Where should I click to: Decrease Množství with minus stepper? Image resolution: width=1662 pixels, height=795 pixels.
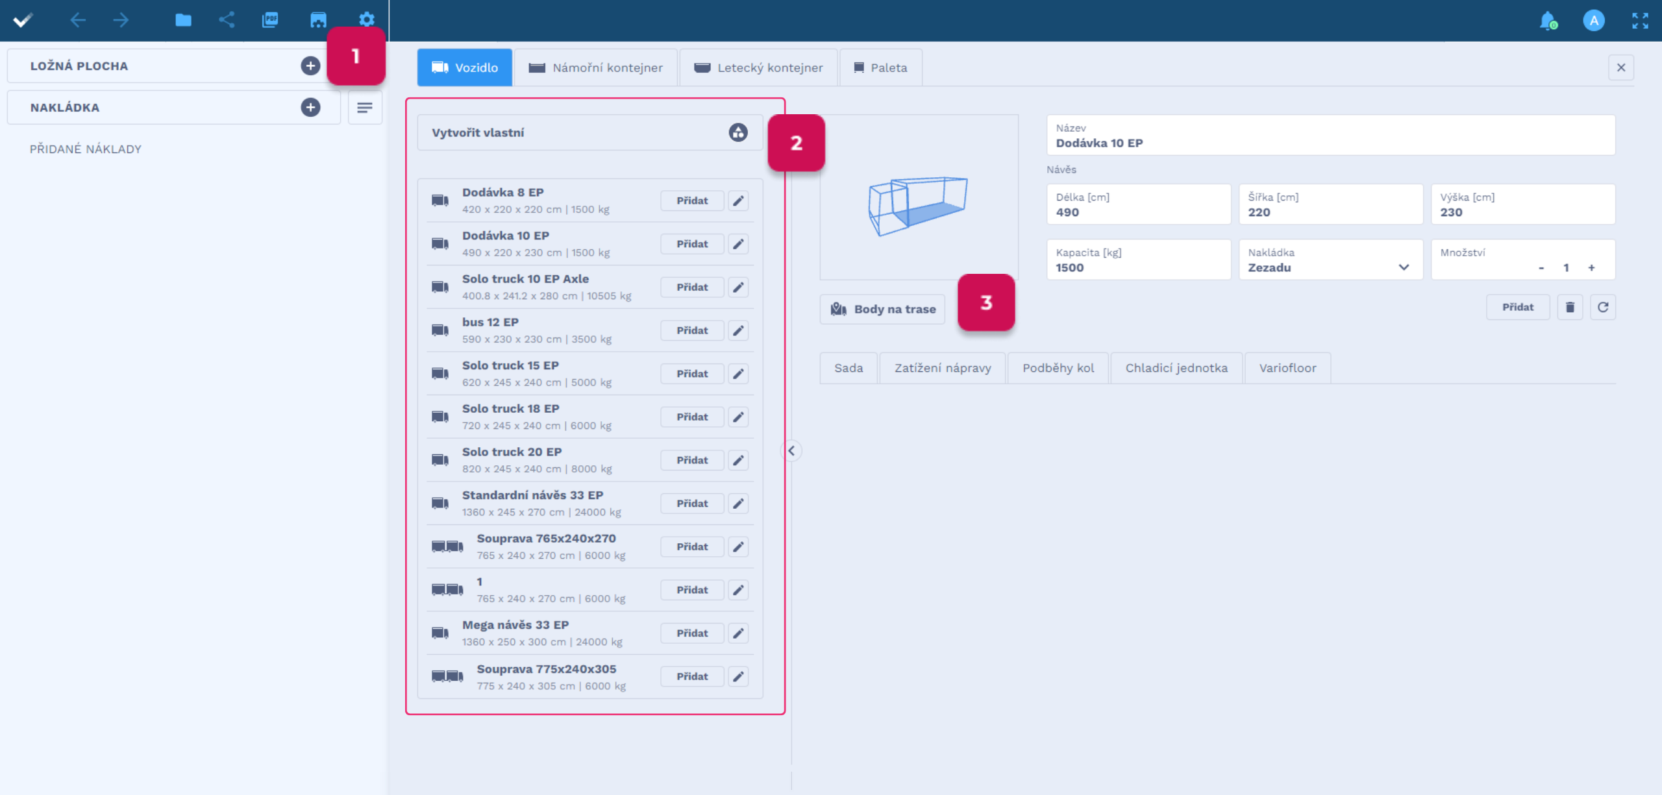coord(1541,267)
